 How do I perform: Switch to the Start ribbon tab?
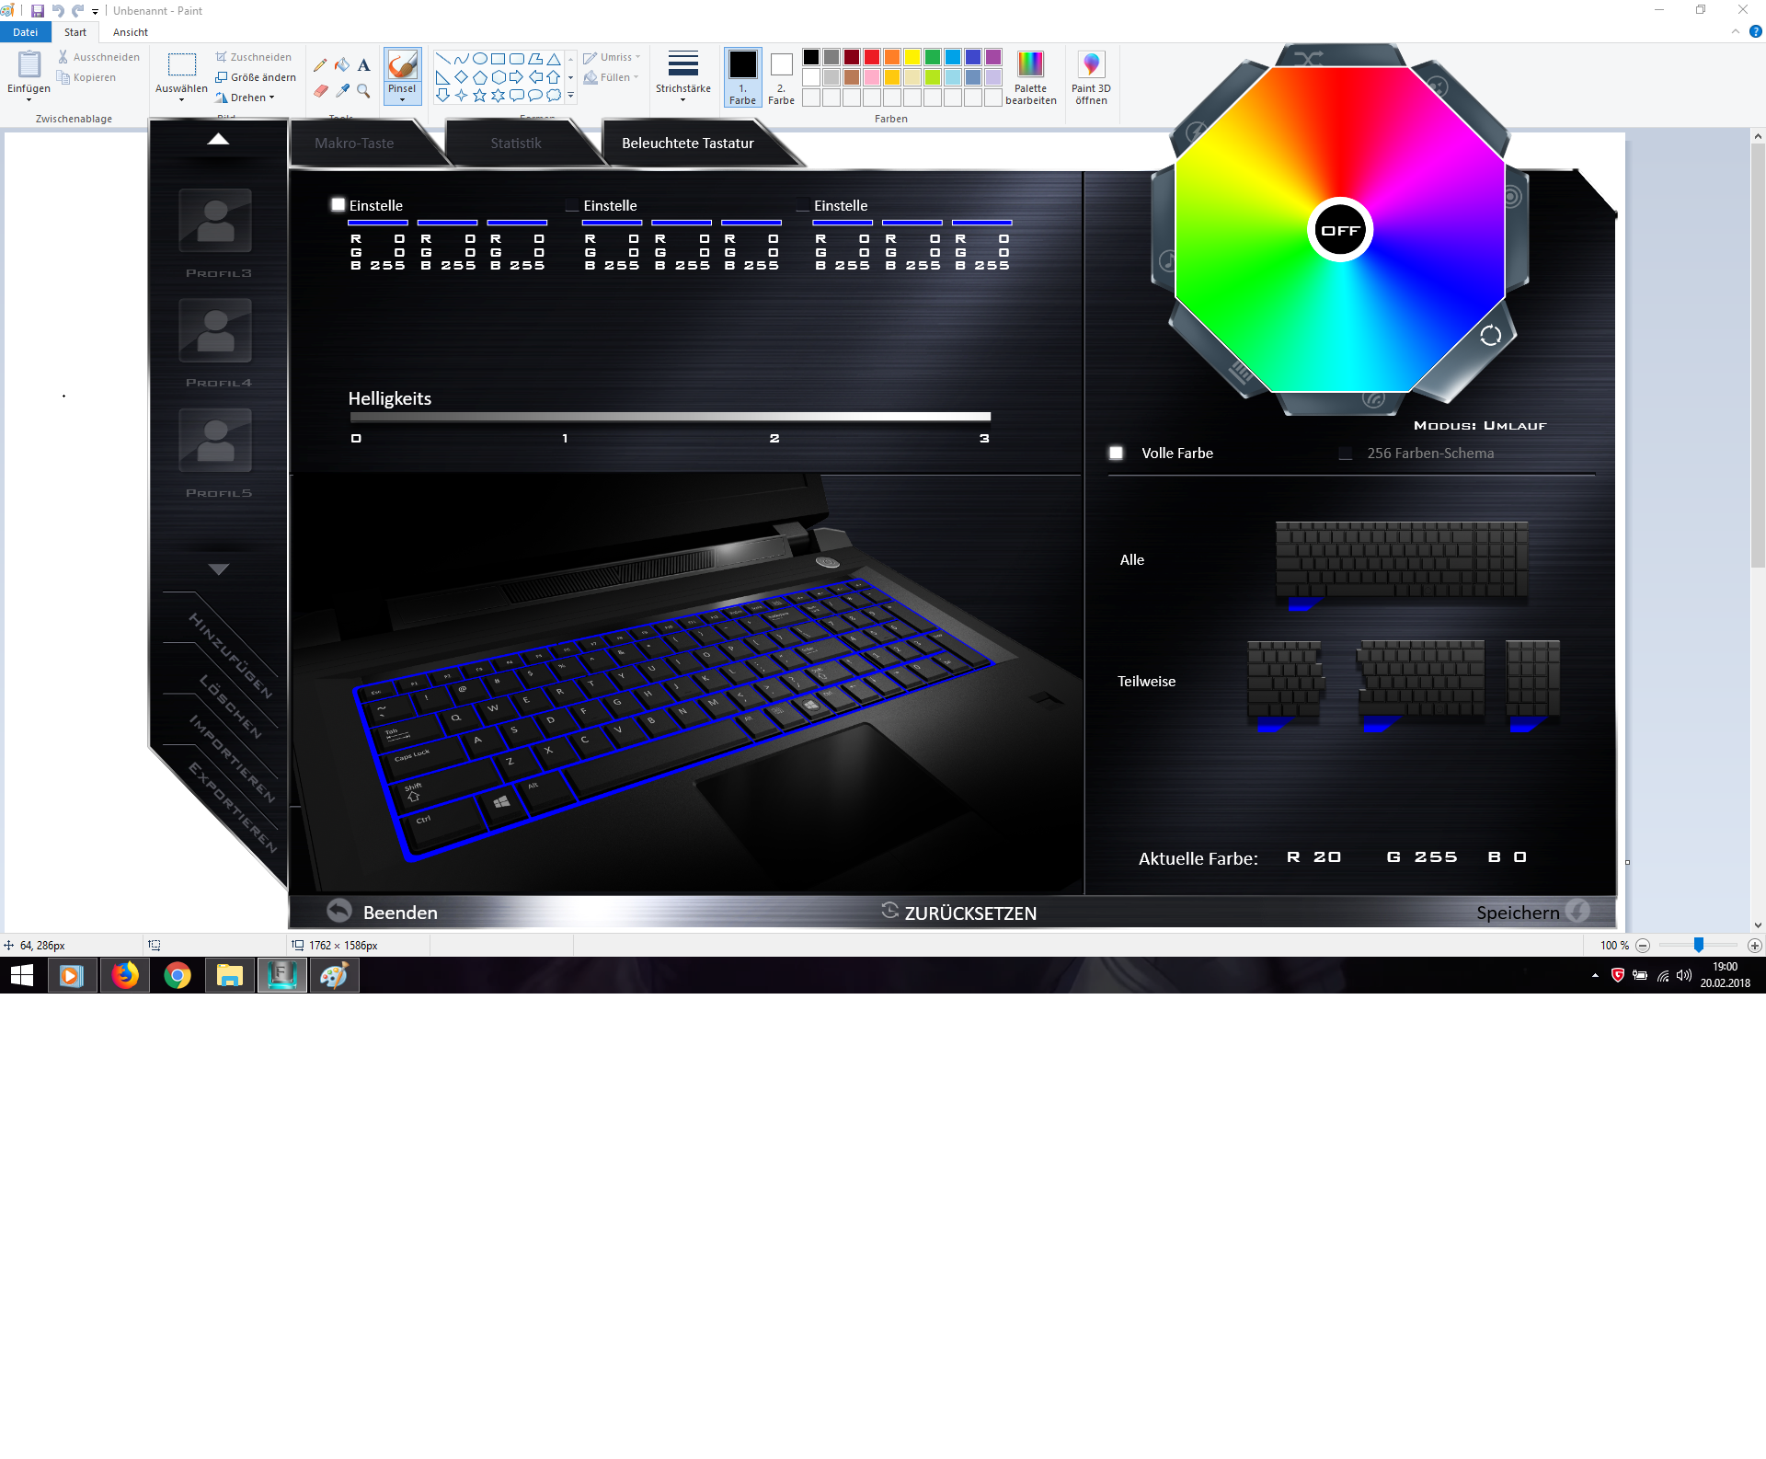pyautogui.click(x=75, y=32)
